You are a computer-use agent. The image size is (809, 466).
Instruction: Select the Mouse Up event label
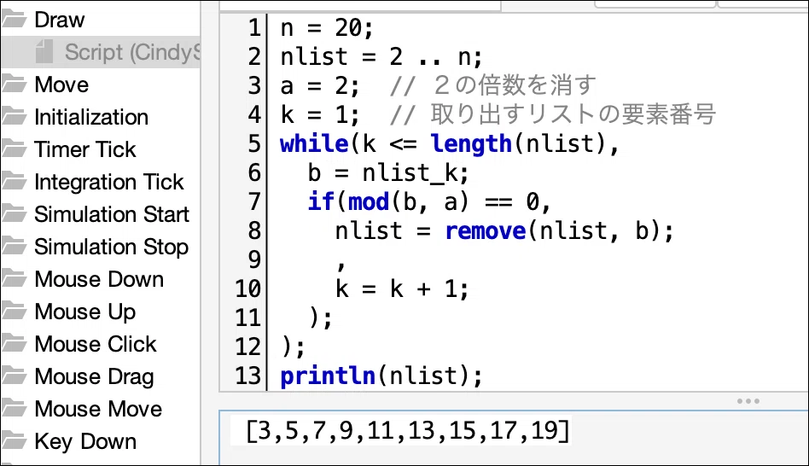tap(85, 312)
